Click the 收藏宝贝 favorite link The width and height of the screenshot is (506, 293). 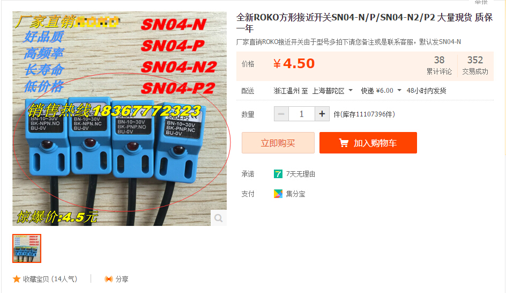[x=50, y=279]
